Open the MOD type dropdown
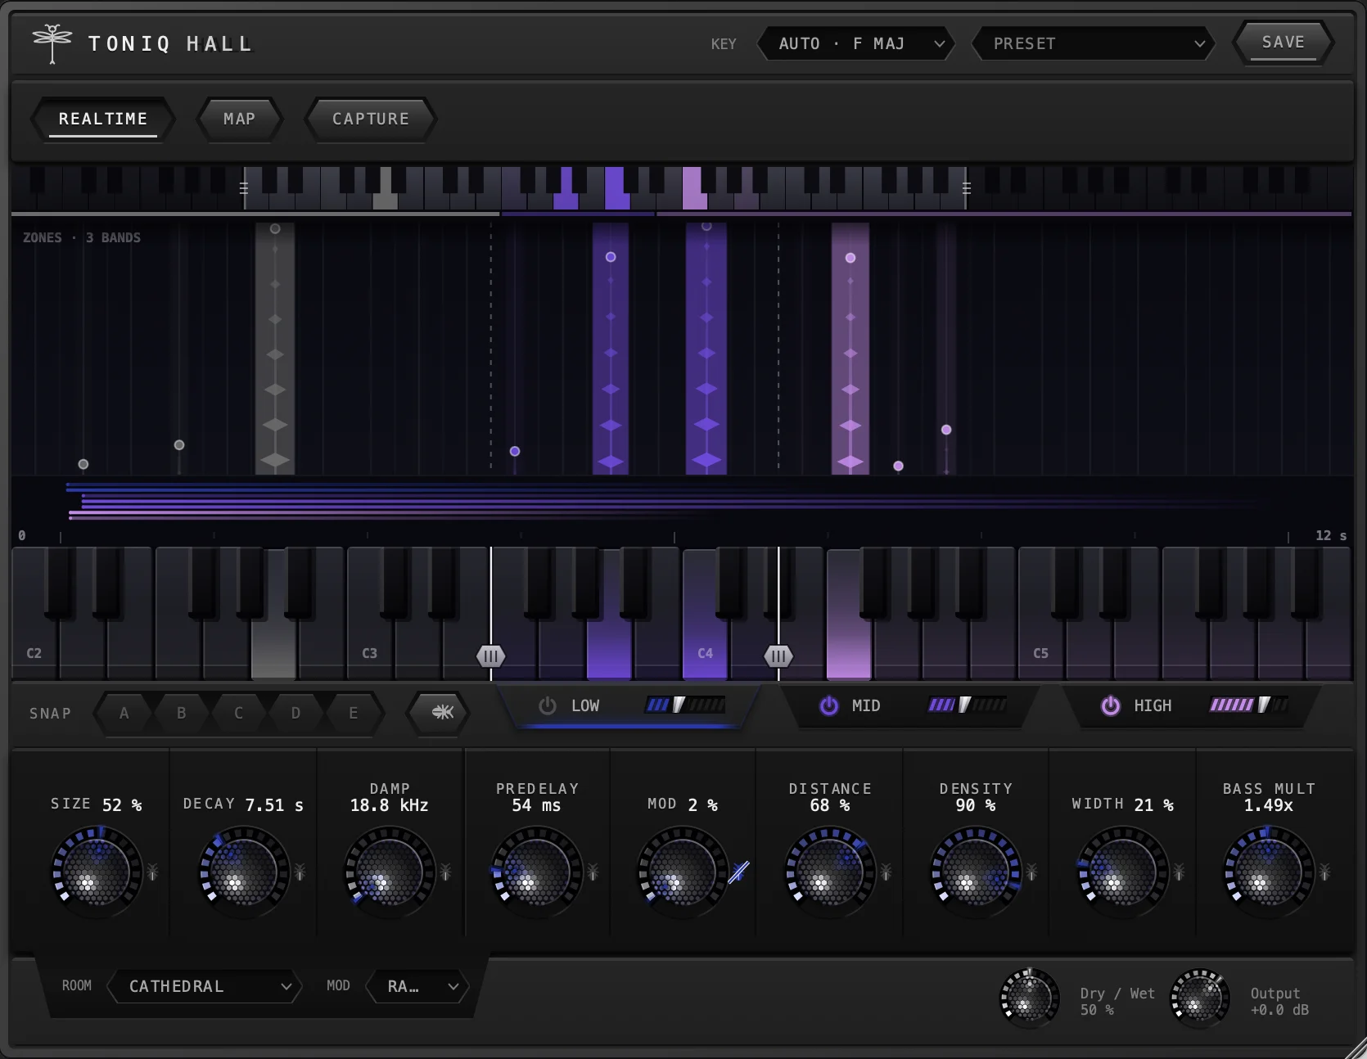1367x1059 pixels. [417, 986]
